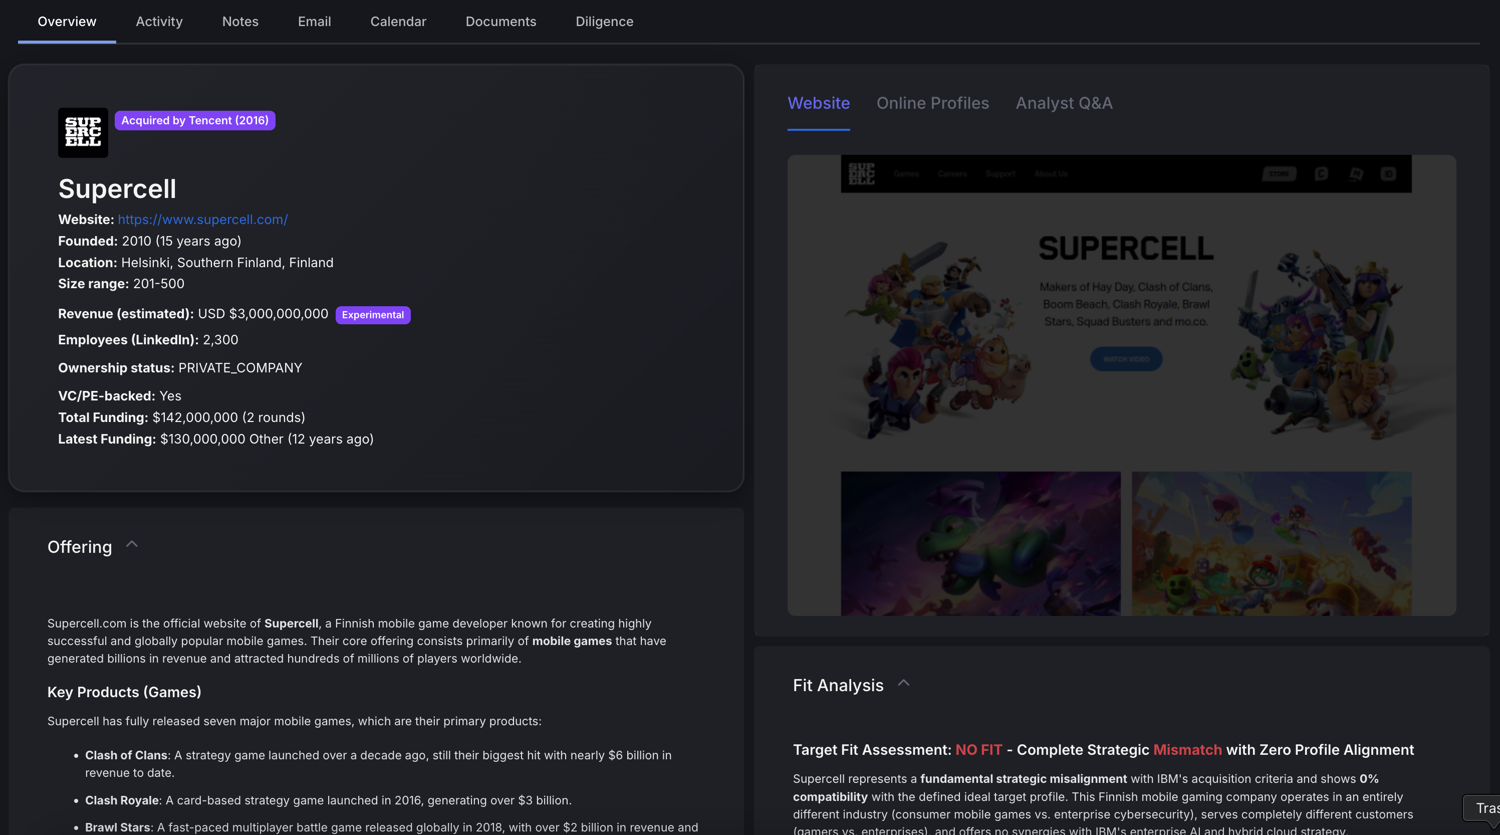Click Total Funding $142,000,000 (2 rounds)
The height and width of the screenshot is (835, 1500).
[182, 418]
